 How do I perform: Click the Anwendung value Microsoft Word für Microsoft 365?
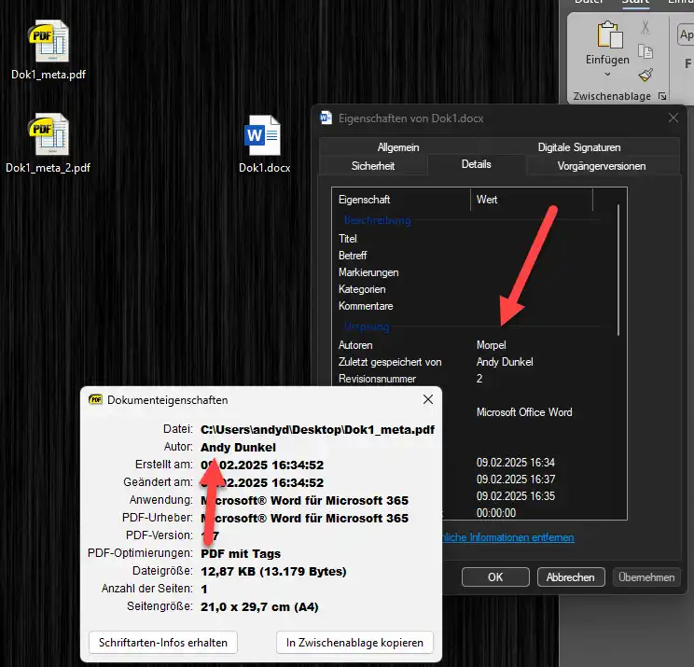pos(304,500)
